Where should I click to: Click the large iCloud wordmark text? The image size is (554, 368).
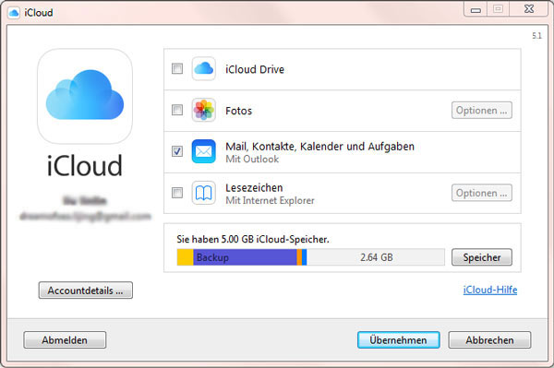[x=85, y=165]
